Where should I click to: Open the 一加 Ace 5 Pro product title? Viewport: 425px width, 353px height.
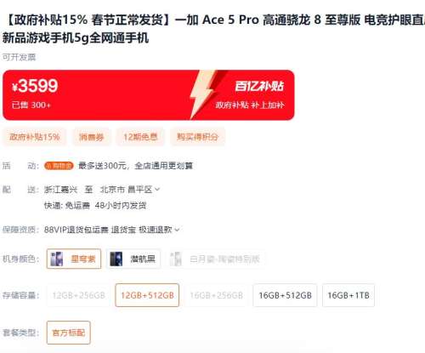(x=213, y=29)
